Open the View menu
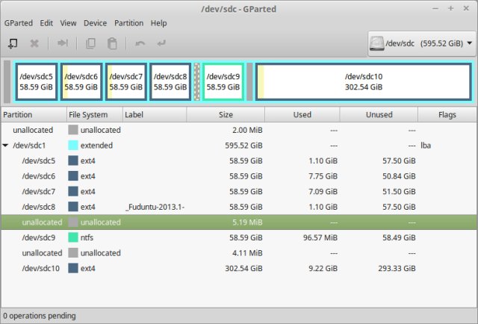This screenshot has height=324, width=478. coord(68,23)
